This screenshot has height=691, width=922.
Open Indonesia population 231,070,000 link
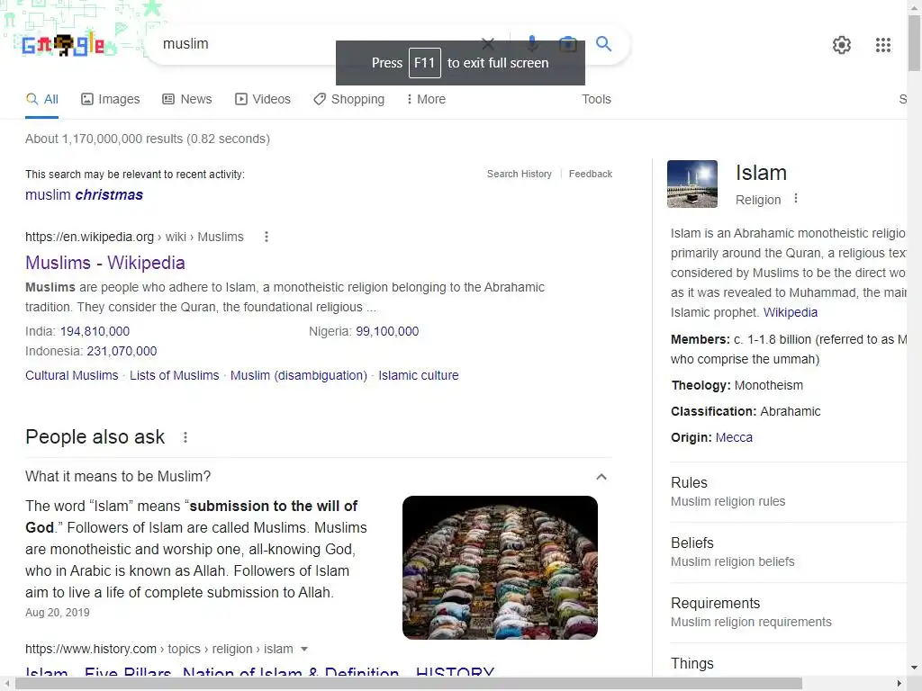122,352
